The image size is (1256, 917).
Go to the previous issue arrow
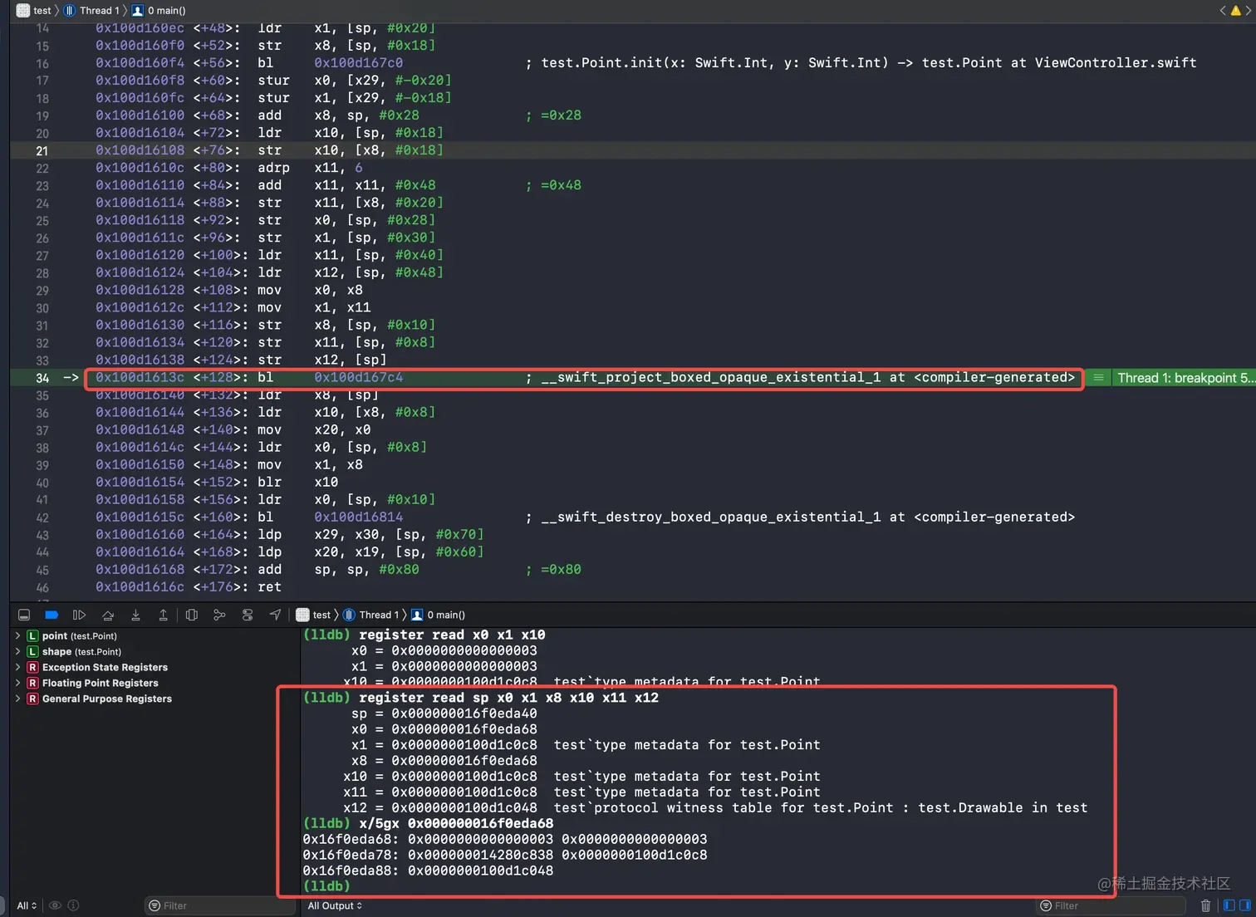pos(1223,10)
